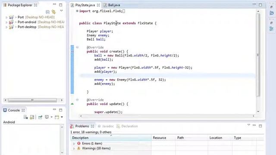Switch to the Declaration tab
The height and width of the screenshot is (155, 276).
coord(127,126)
